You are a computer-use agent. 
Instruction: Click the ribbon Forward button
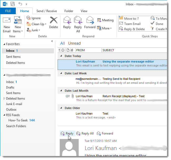click(90, 23)
